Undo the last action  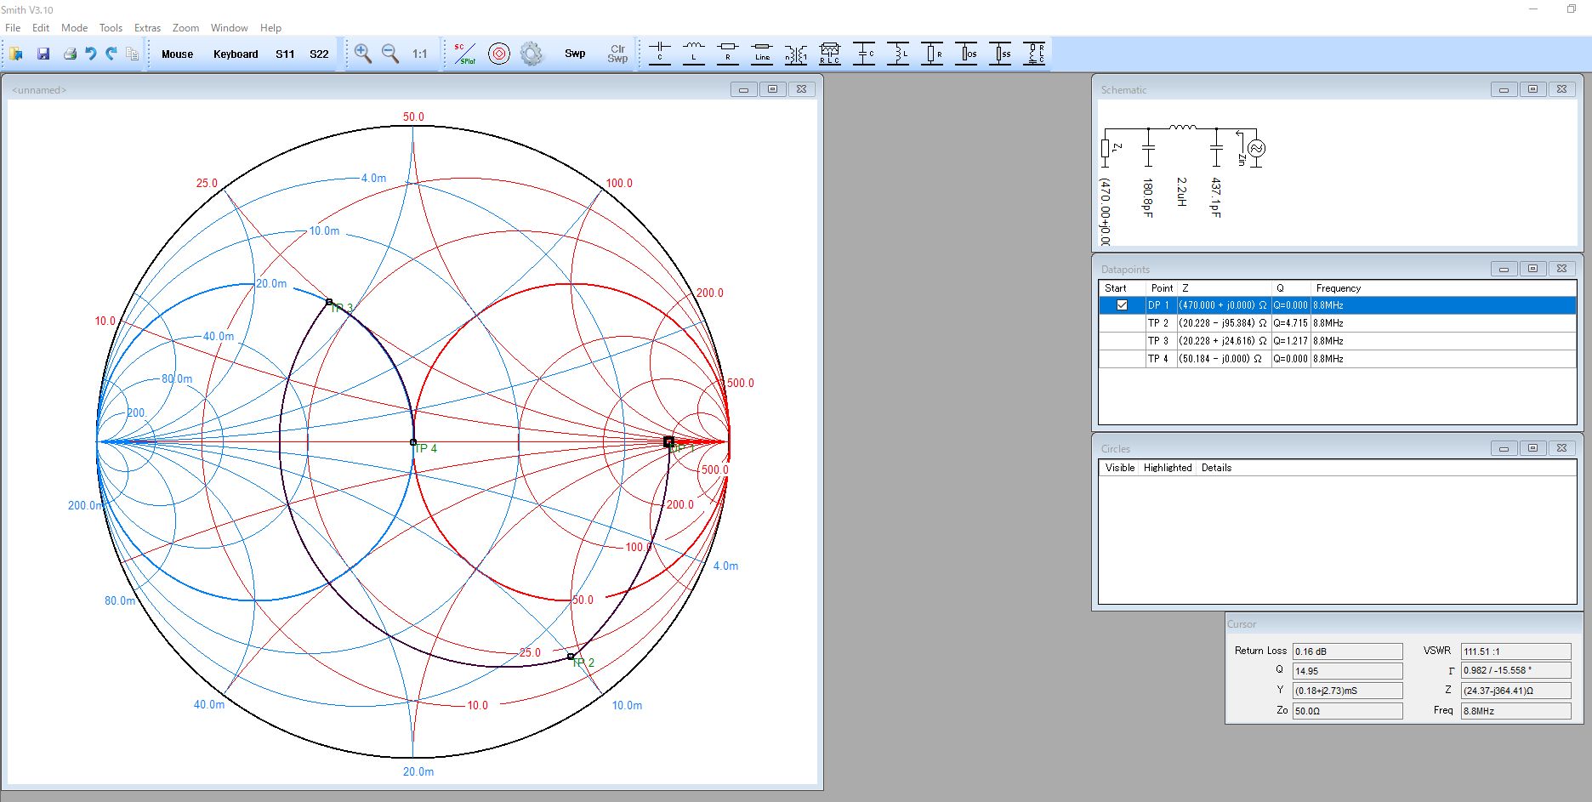(x=91, y=54)
